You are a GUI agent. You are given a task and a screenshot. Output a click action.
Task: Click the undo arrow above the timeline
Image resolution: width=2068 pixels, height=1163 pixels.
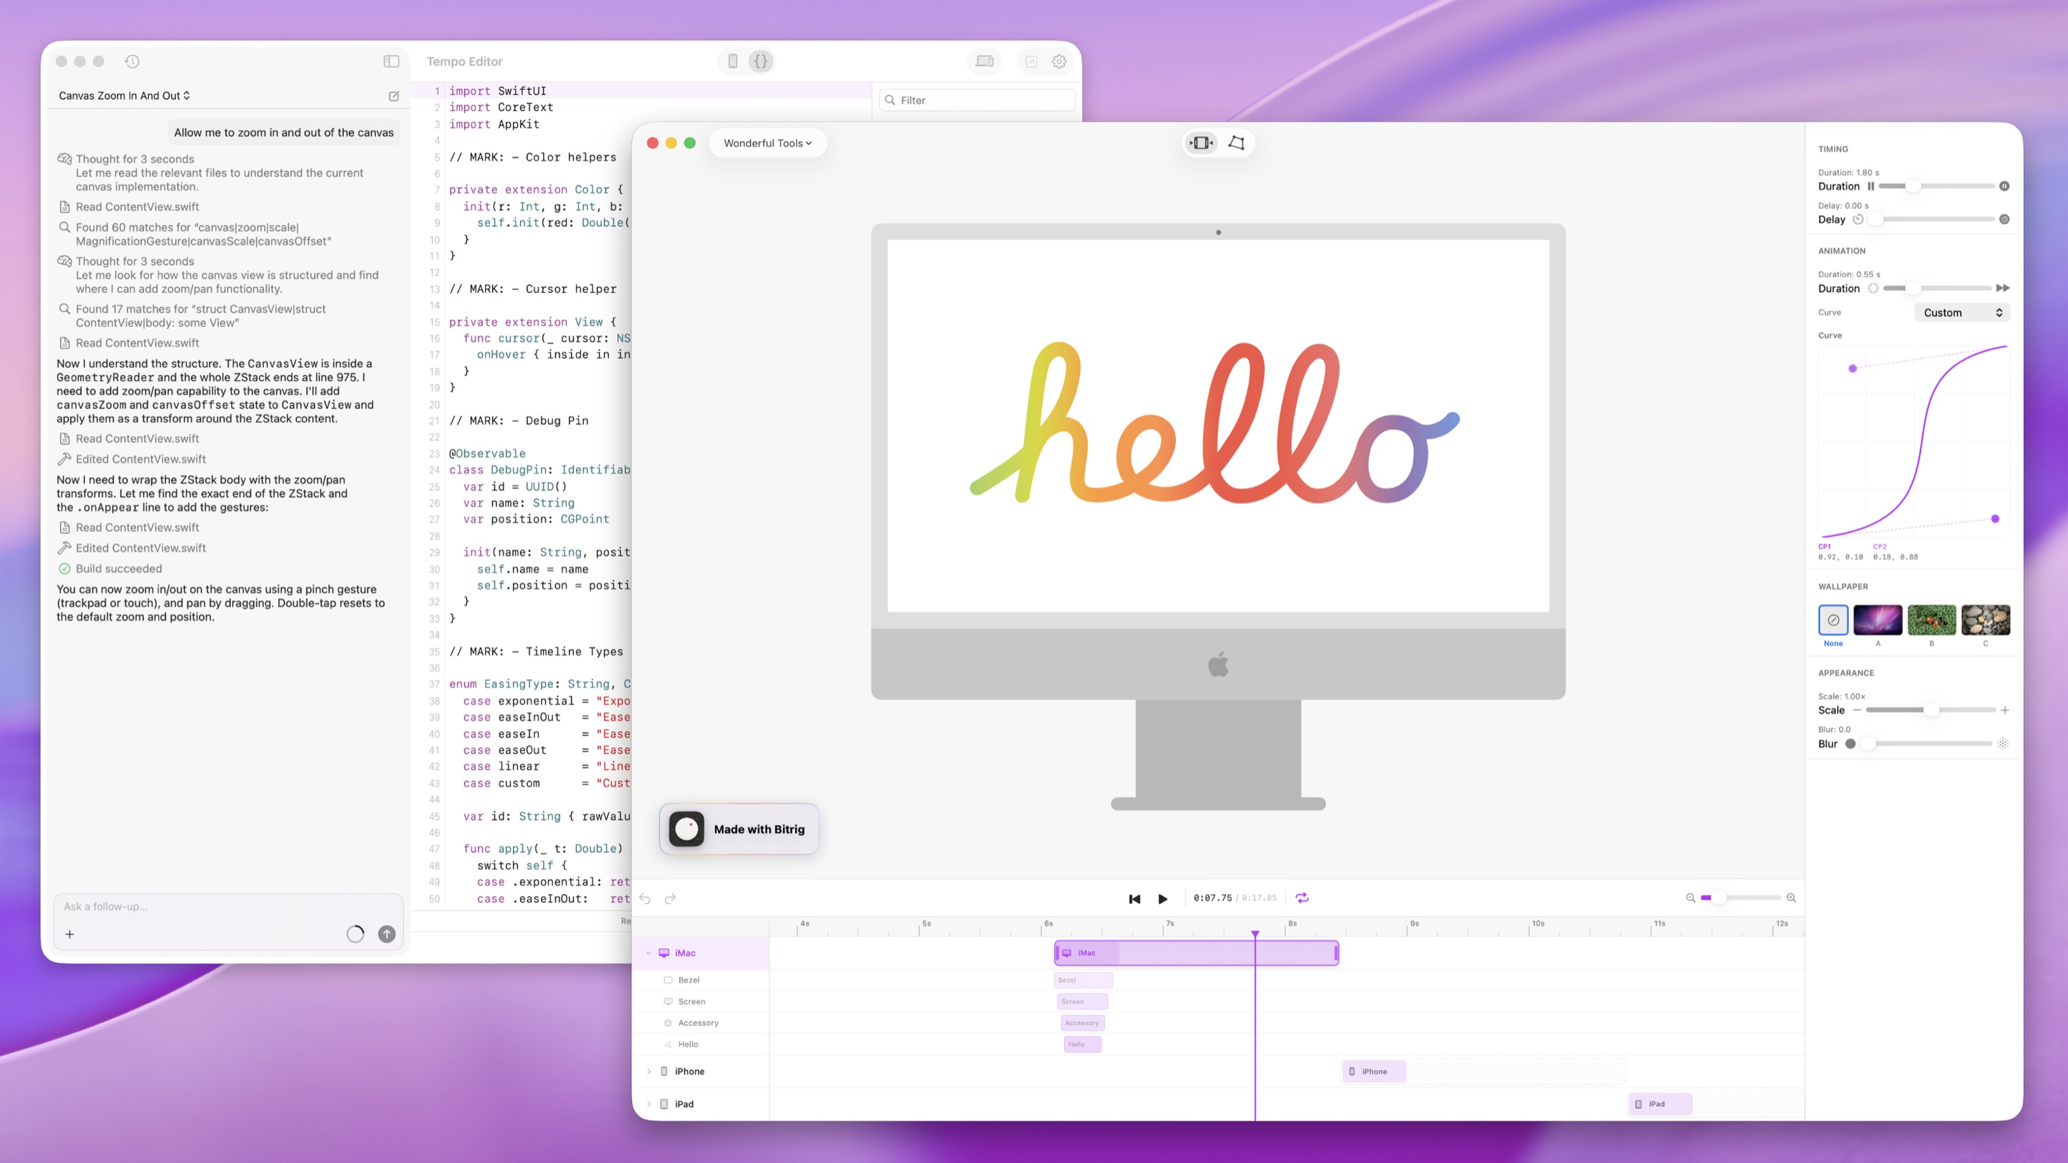(x=645, y=898)
